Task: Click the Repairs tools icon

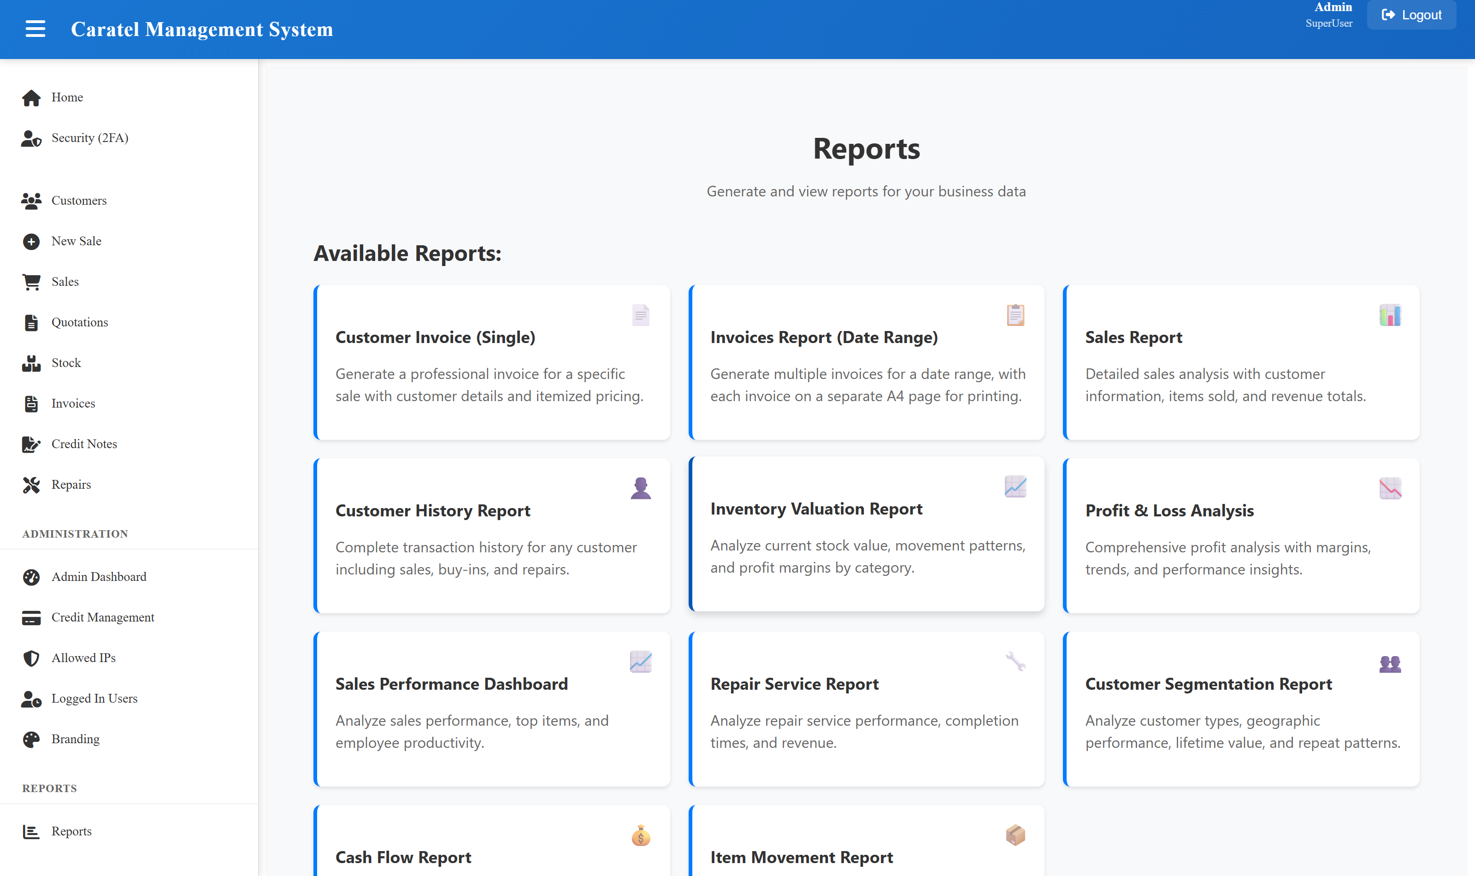Action: [31, 485]
